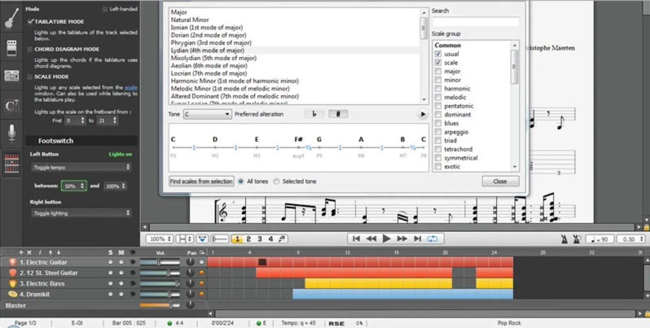The width and height of the screenshot is (650, 328).
Task: Select the sharp preferred alteration button
Action: tap(338, 114)
